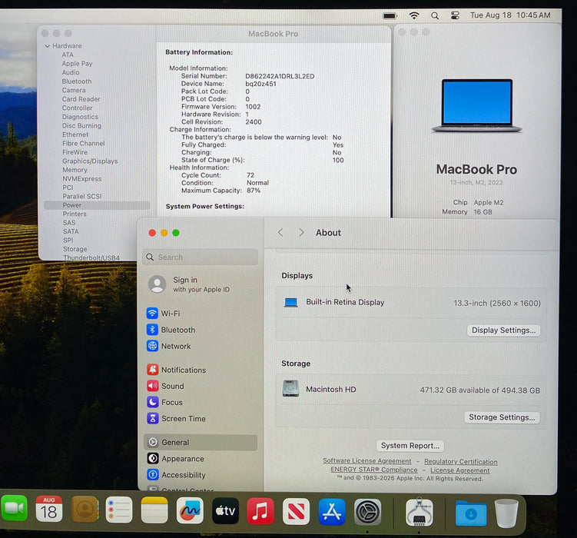Select Graphics/Displays in System Information sidebar
The image size is (577, 538).
pos(90,161)
